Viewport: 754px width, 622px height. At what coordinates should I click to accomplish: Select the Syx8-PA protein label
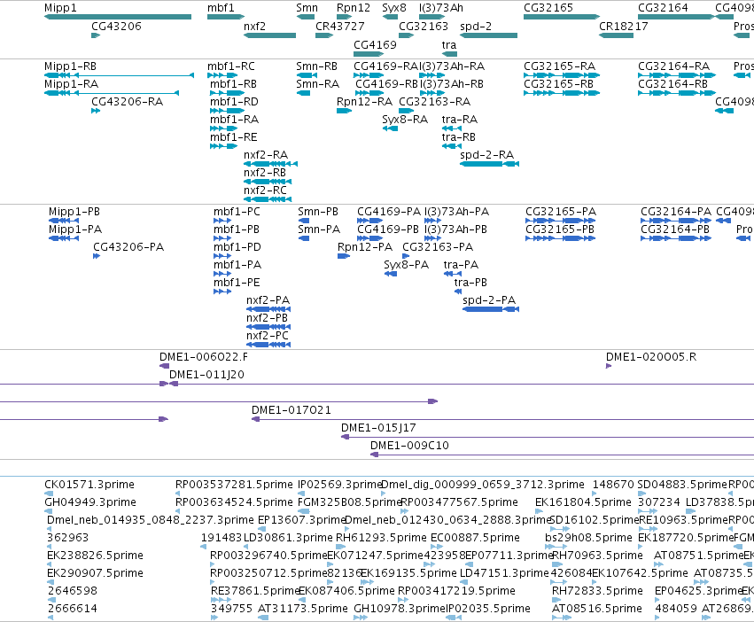pyautogui.click(x=407, y=265)
